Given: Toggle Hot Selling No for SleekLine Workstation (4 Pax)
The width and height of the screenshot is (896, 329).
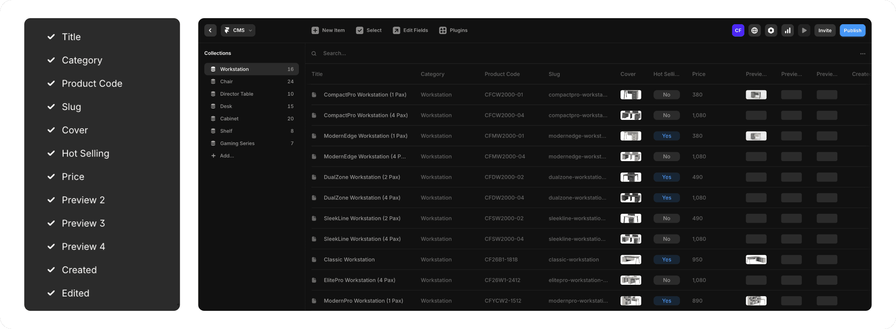Looking at the screenshot, I should 667,239.
